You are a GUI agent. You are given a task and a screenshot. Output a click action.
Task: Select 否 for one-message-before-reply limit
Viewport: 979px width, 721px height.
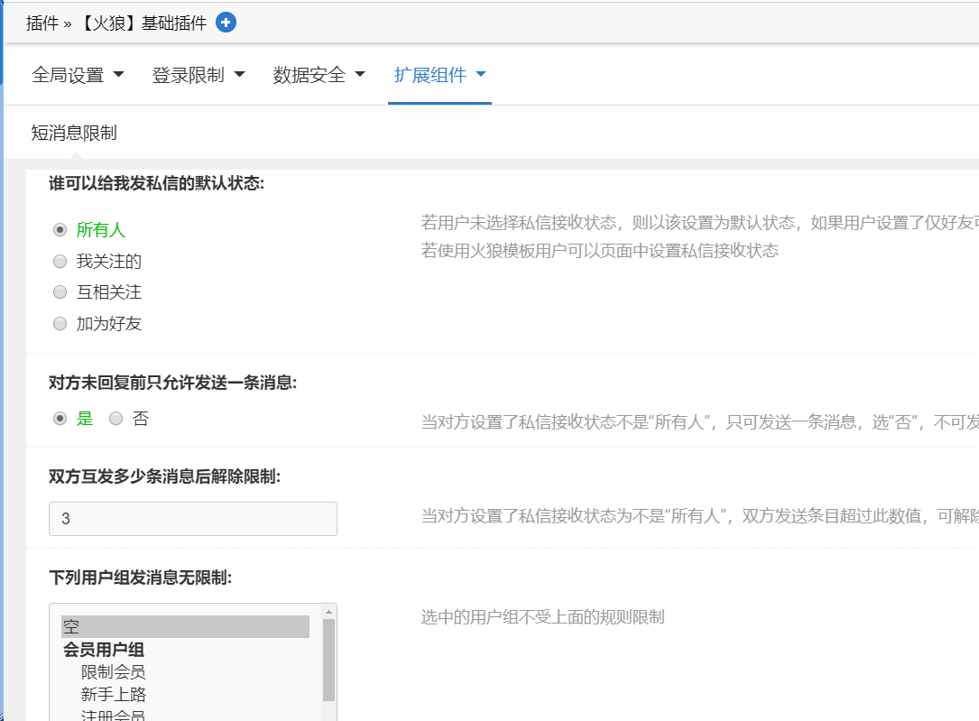[116, 419]
